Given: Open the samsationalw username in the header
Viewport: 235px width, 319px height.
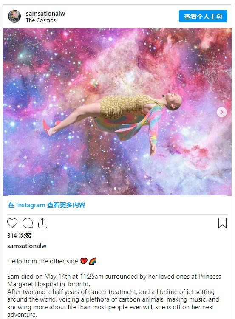Looking at the screenshot, I should [45, 14].
